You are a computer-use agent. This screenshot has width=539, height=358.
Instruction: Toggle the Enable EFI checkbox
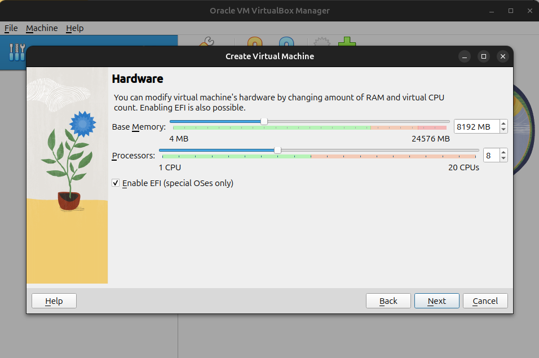tap(116, 183)
